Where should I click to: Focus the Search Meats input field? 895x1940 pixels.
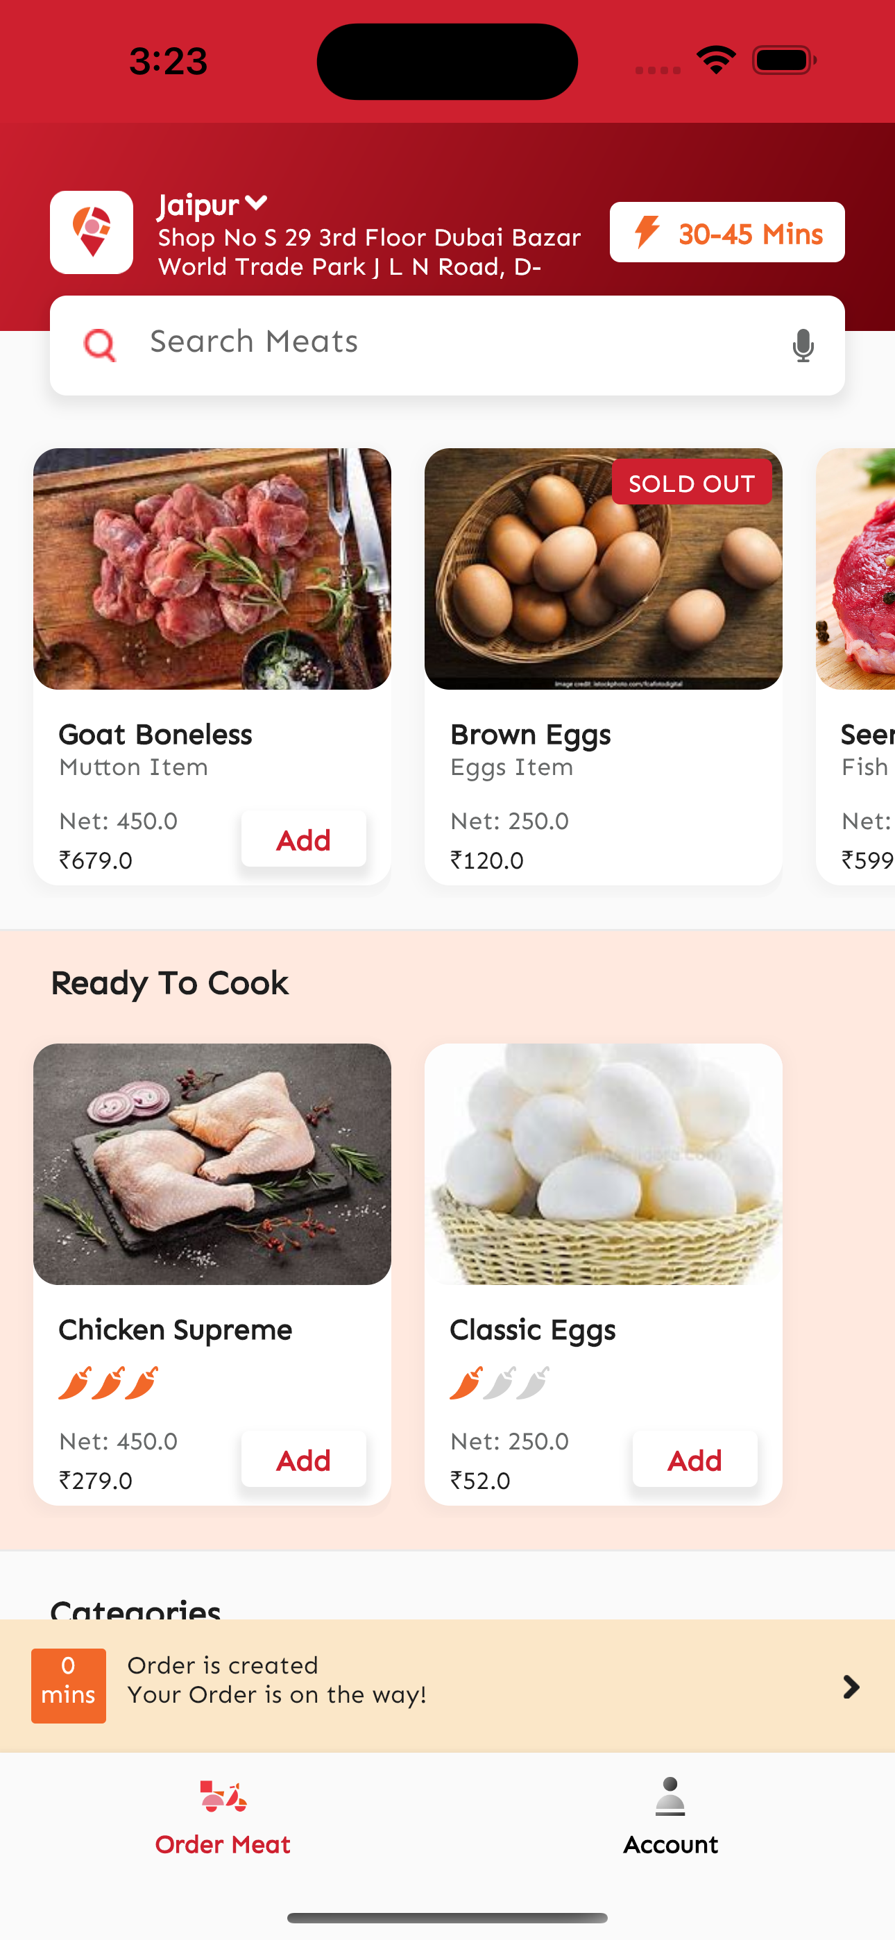tap(452, 343)
